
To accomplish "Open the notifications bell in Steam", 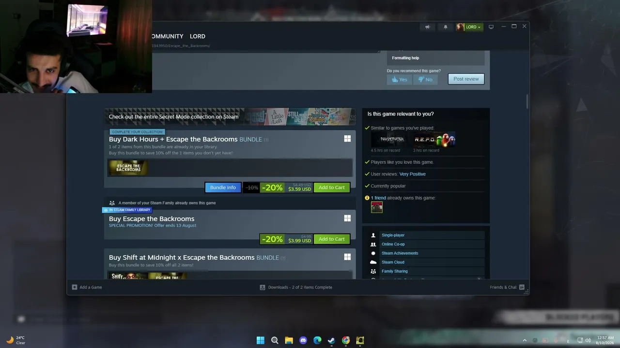I will pyautogui.click(x=446, y=27).
